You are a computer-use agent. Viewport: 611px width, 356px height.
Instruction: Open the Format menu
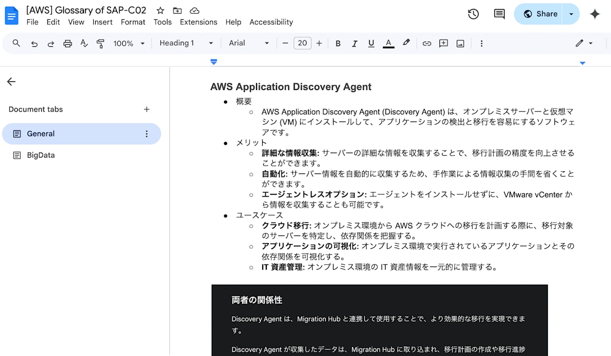(x=133, y=22)
